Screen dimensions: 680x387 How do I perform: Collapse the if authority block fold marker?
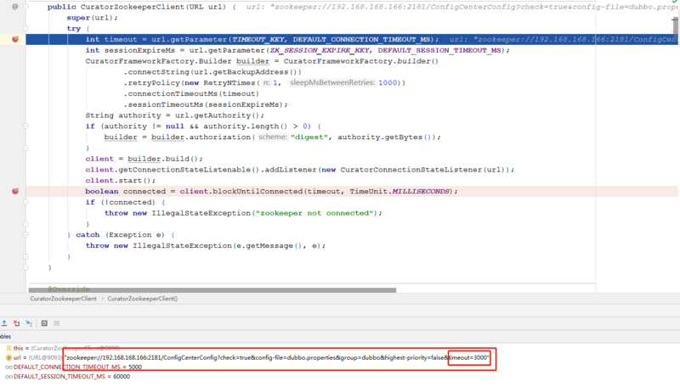[25, 126]
